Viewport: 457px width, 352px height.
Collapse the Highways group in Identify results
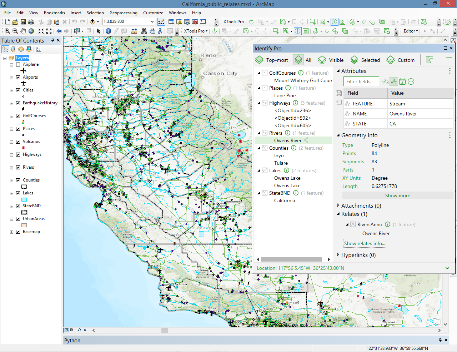[259, 103]
